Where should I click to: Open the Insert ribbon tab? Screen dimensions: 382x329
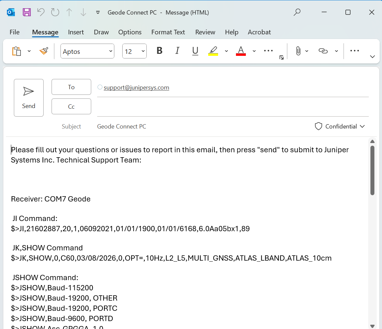pyautogui.click(x=76, y=32)
